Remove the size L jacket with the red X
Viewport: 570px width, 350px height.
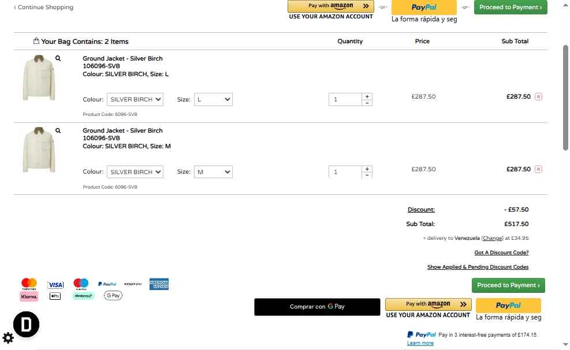pyautogui.click(x=538, y=97)
